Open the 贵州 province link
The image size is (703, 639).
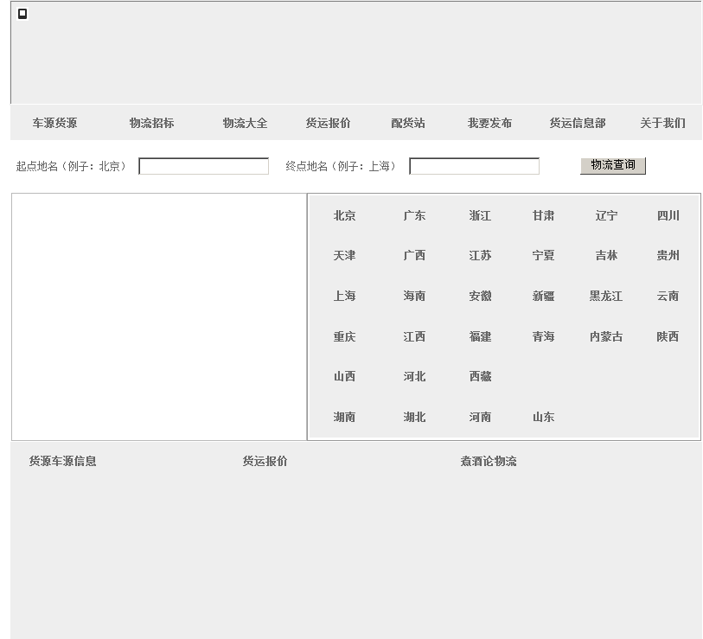pos(668,256)
